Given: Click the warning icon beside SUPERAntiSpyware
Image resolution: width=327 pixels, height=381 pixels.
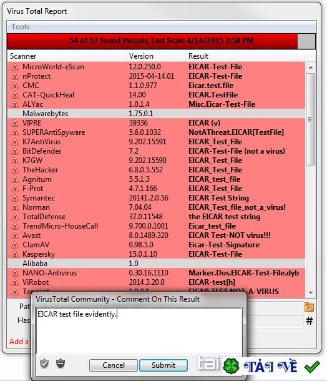Looking at the screenshot, I should [x=15, y=132].
